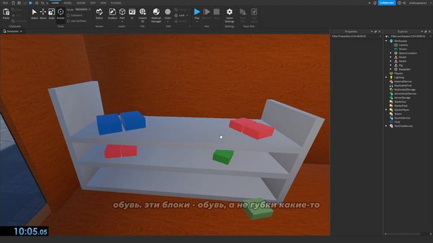Expand StarterPlayer in Explorer

point(386,109)
